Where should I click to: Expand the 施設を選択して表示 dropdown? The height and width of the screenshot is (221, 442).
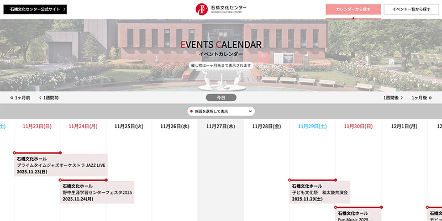coord(221,111)
